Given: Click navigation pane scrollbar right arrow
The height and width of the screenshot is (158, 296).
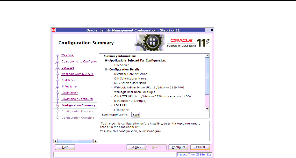Looking at the screenshot, I should [x=95, y=141].
